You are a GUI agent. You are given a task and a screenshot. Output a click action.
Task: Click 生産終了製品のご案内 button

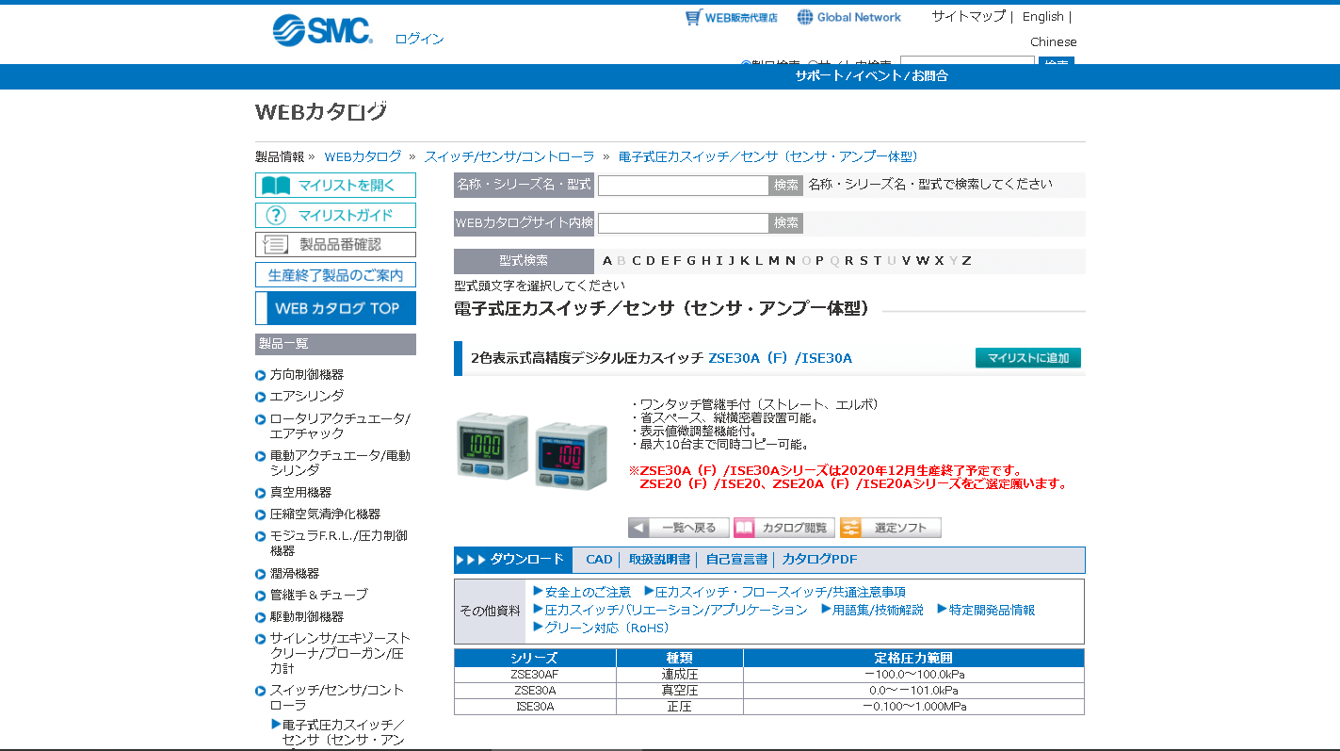(x=335, y=275)
